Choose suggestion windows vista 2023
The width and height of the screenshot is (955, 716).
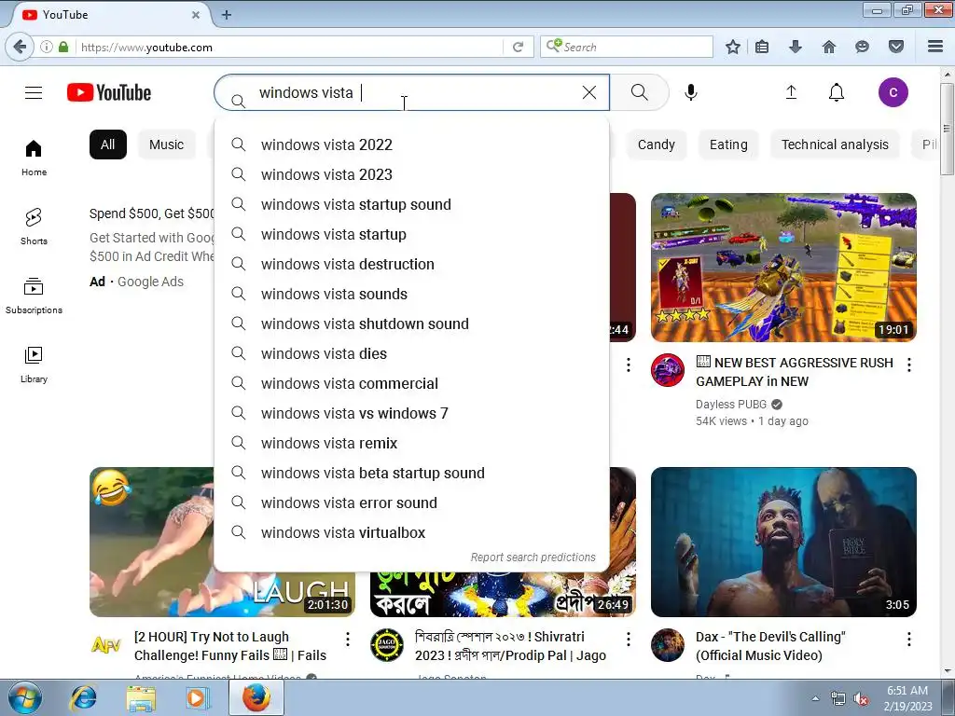(411, 174)
